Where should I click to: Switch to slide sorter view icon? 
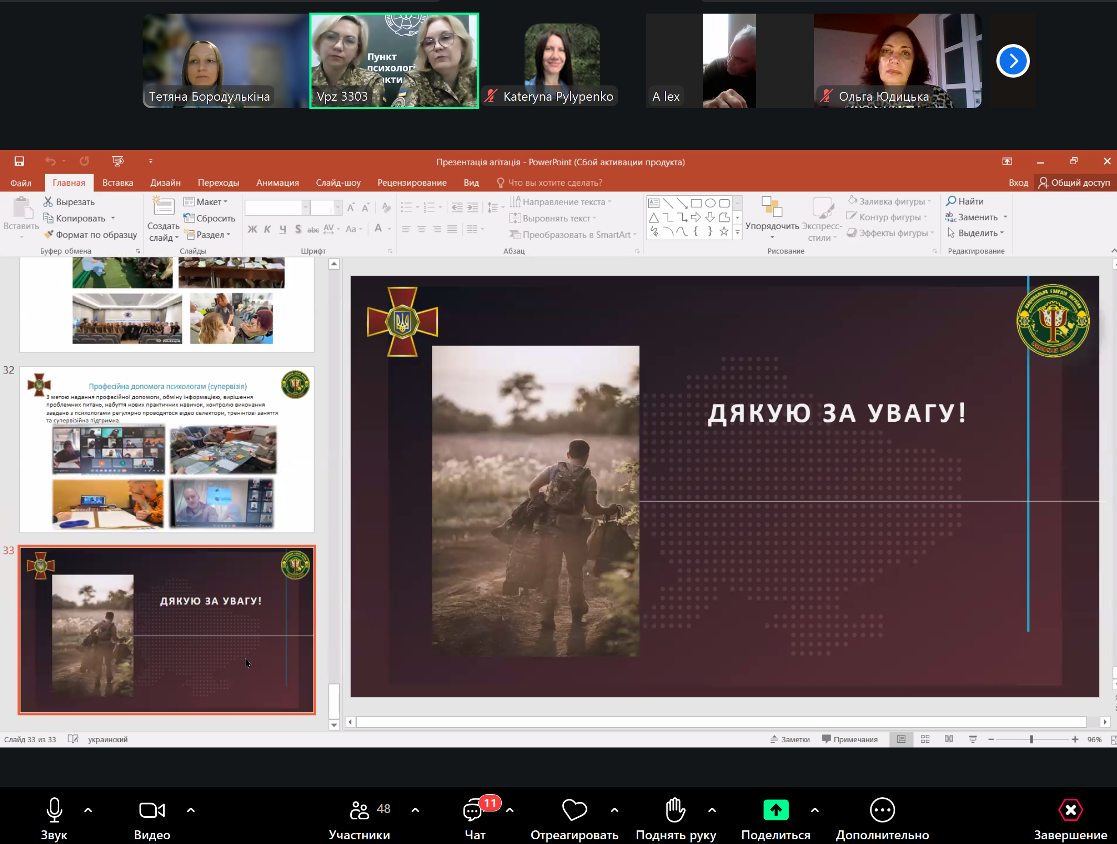[925, 739]
